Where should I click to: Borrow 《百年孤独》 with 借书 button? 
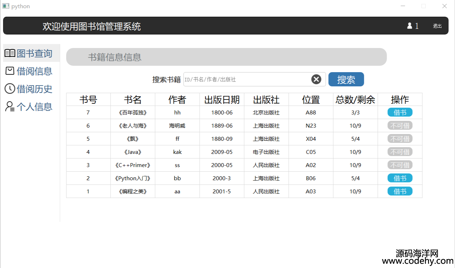400,112
